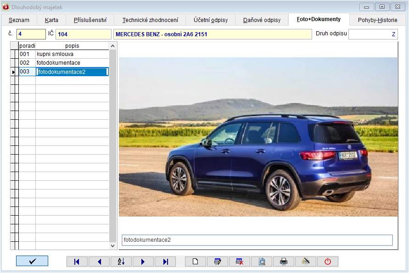Image resolution: width=409 pixels, height=273 pixels.
Task: Click the IČ field showing 104
Action: click(84, 34)
